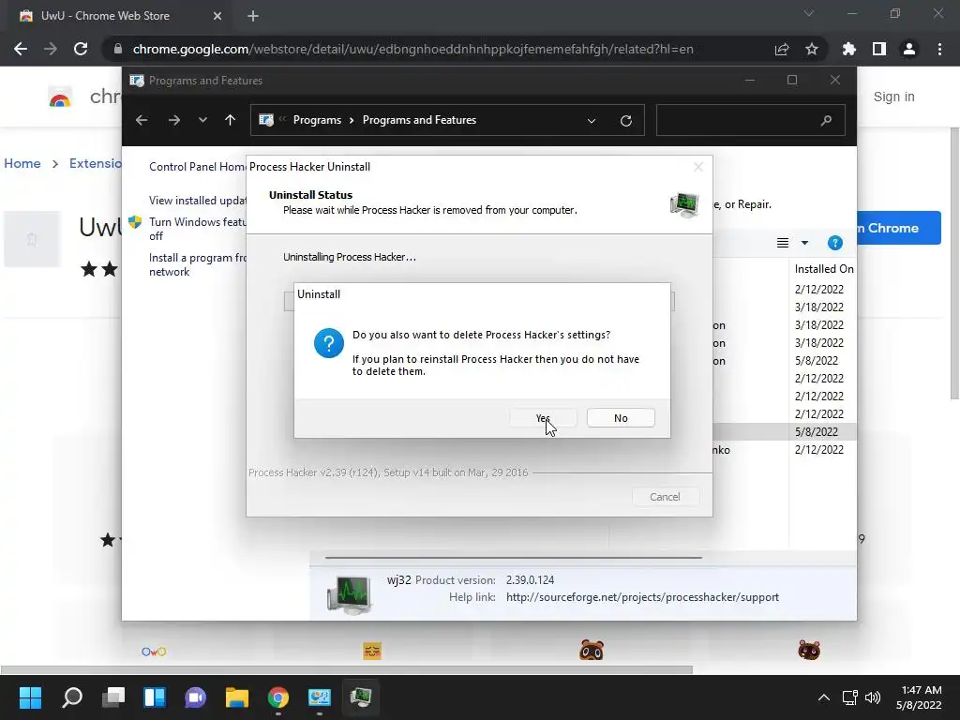
Task: Open Chrome tab search dropdown
Action: click(809, 13)
